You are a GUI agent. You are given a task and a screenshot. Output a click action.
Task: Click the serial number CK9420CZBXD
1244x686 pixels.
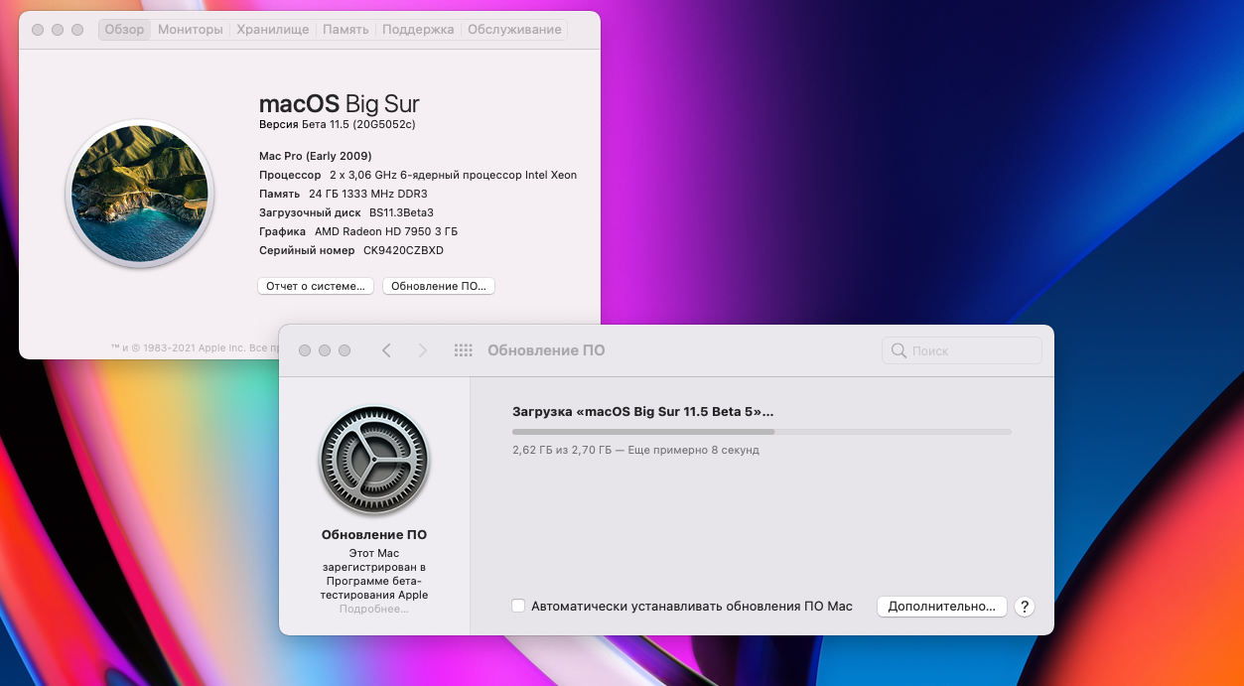(x=403, y=250)
